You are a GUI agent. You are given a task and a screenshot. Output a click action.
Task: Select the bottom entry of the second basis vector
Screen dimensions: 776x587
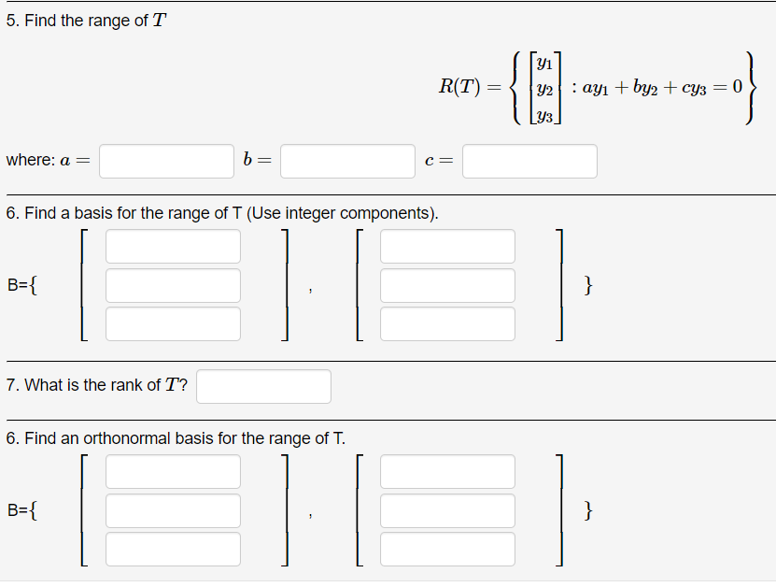pyautogui.click(x=447, y=323)
